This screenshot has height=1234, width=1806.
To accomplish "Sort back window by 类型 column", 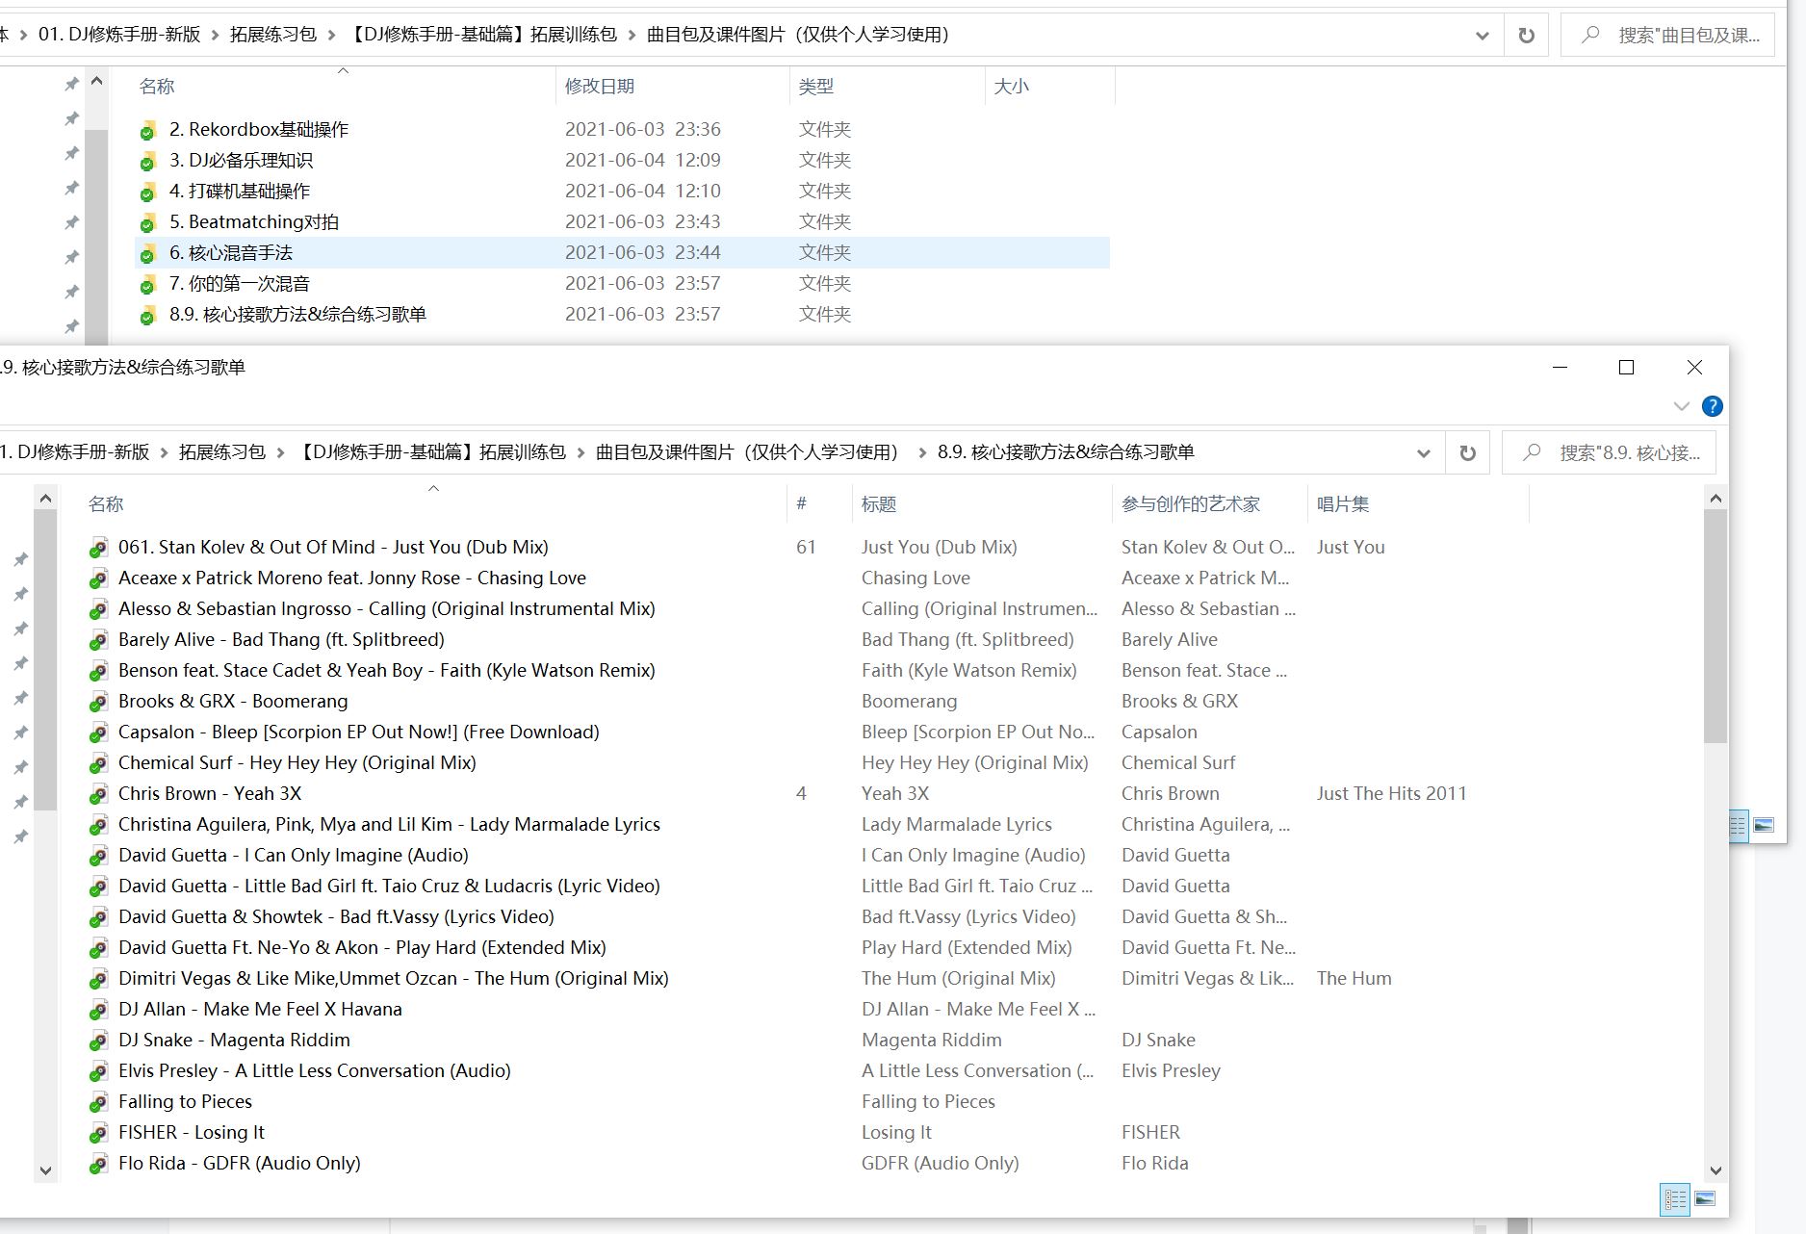I will pyautogui.click(x=887, y=87).
